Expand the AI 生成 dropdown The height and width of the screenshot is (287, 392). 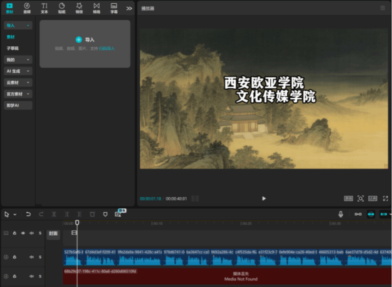(x=18, y=71)
